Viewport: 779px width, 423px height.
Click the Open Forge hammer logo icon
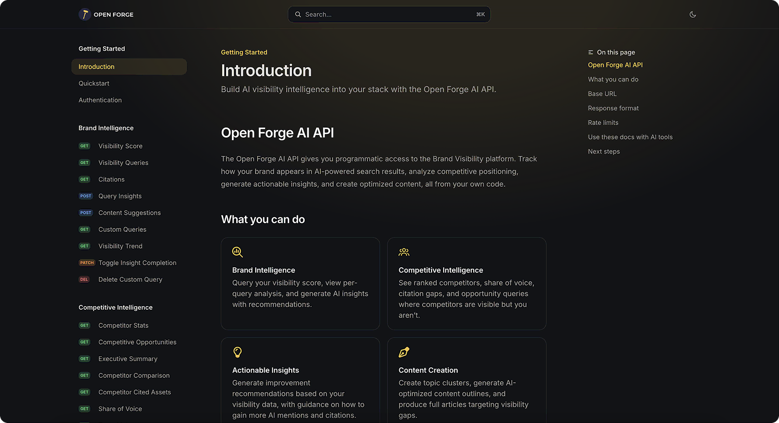coord(85,15)
